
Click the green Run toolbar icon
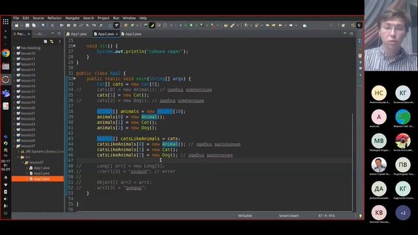tap(191, 25)
